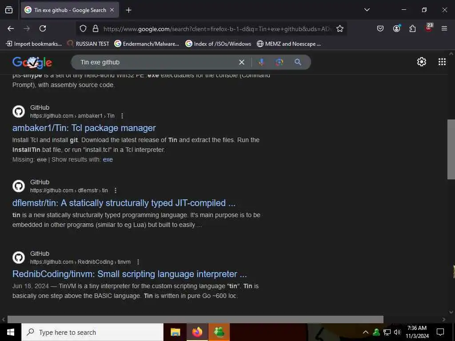The height and width of the screenshot is (341, 455).
Task: Open a new tab with plus button
Action: click(128, 10)
